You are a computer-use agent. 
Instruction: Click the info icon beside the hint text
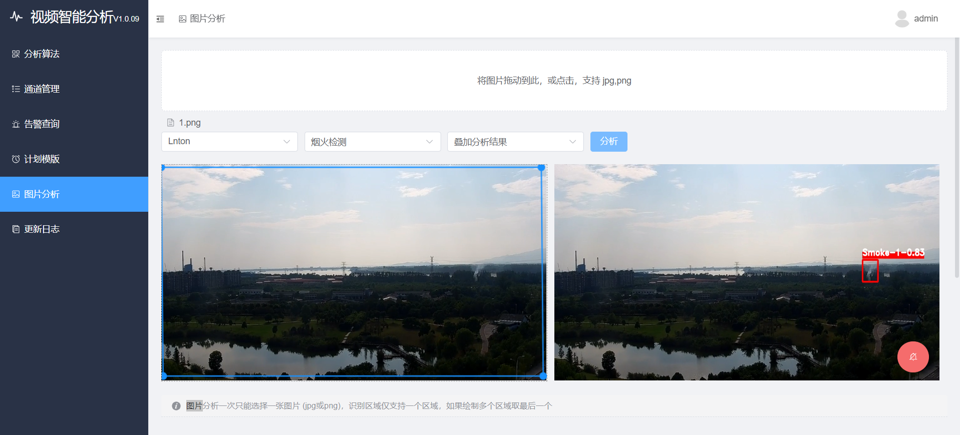pos(176,406)
